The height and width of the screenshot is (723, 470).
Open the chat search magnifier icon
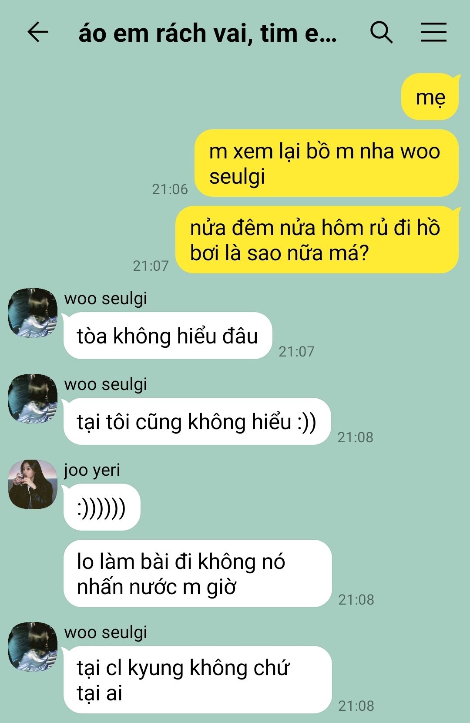point(381,32)
